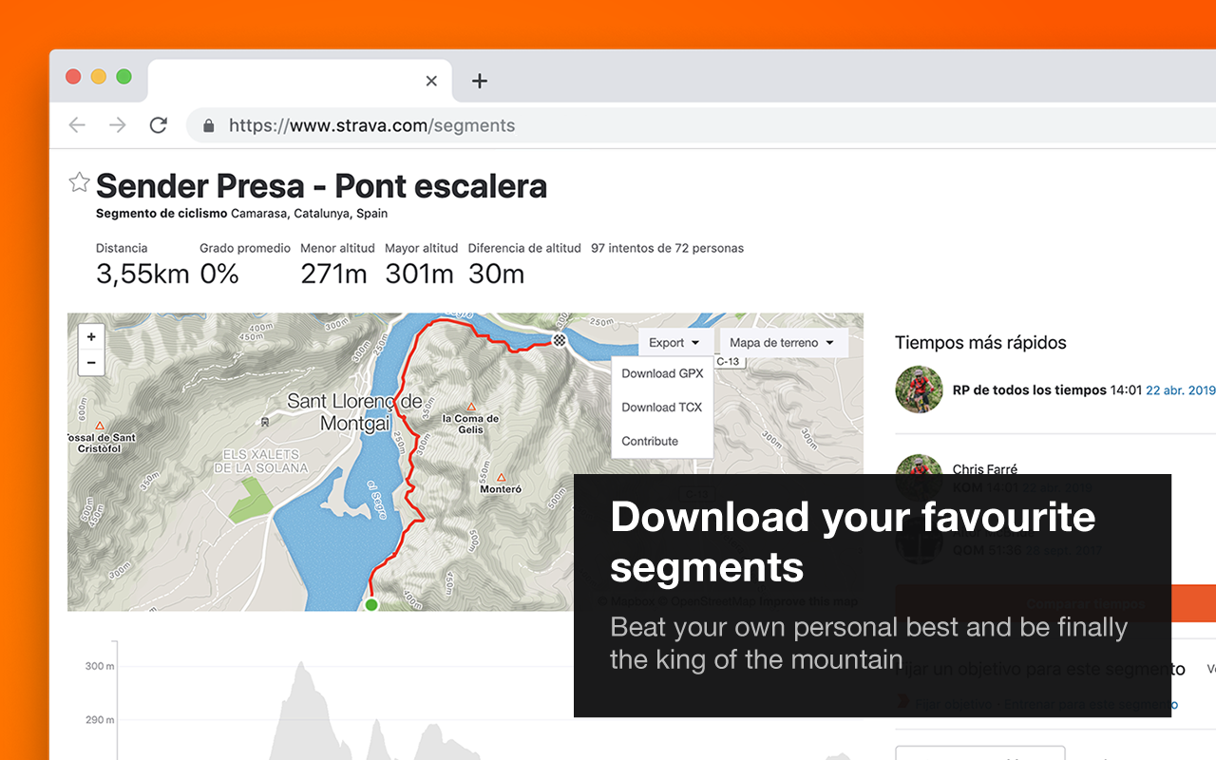The width and height of the screenshot is (1216, 760).
Task: Click the ELS XALETS DE LA SOLANA label
Action: pyautogui.click(x=260, y=461)
